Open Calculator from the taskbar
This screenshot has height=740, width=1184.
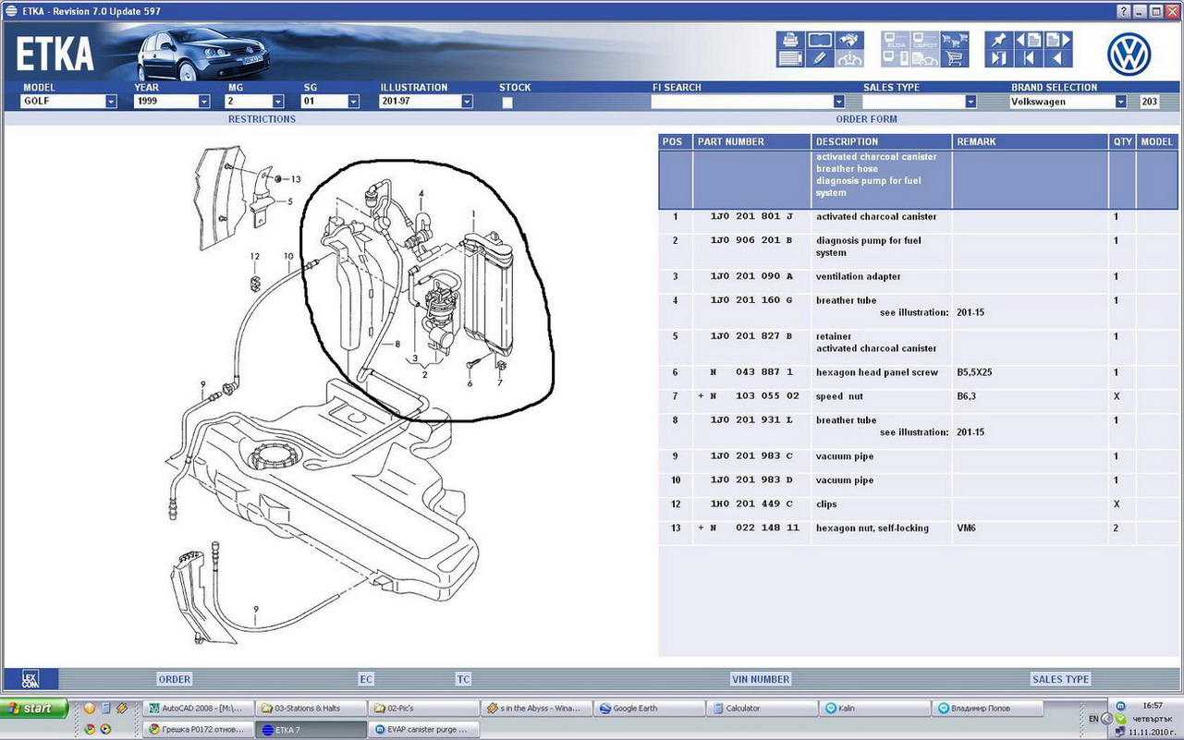click(763, 709)
